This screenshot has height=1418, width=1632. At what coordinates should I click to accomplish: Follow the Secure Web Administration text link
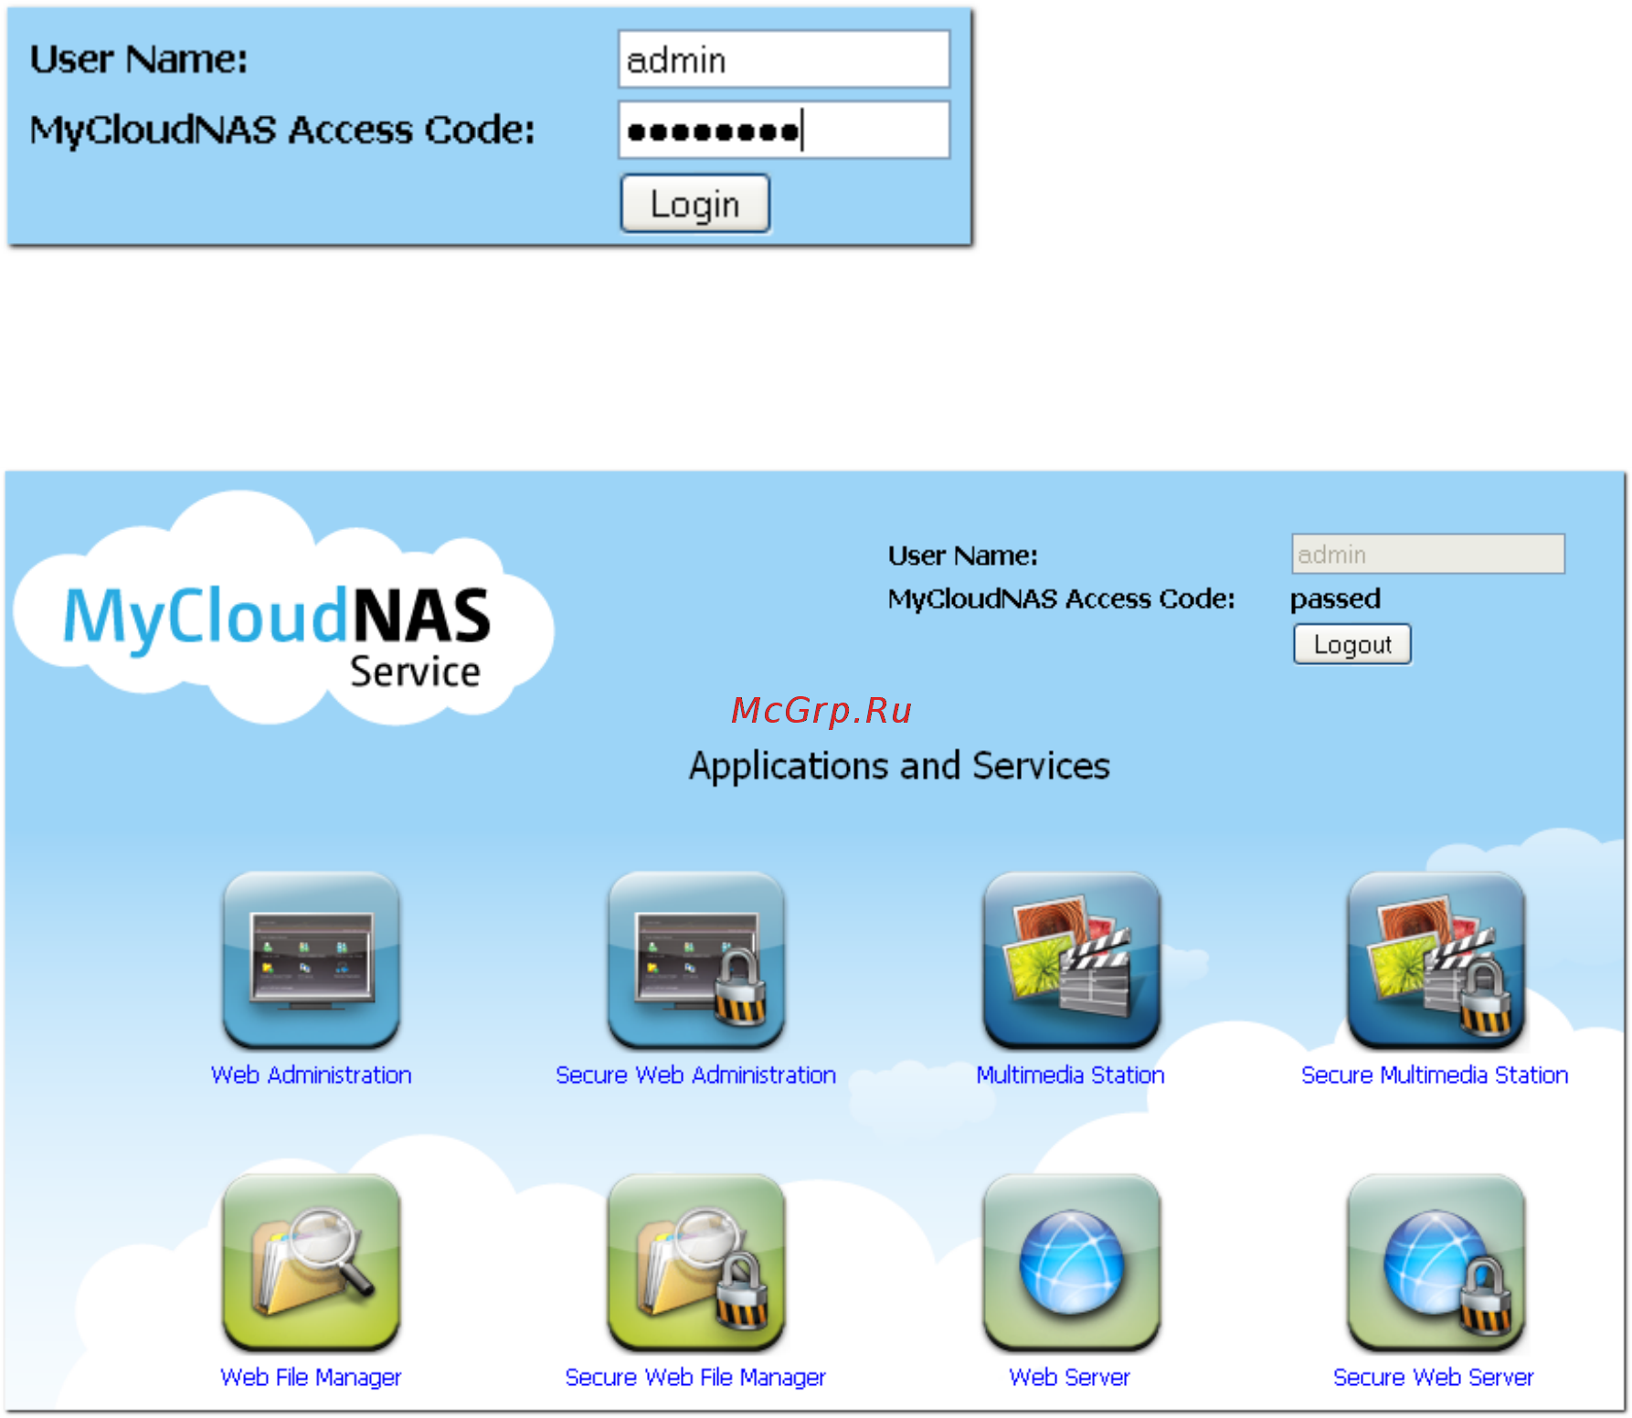(x=695, y=1074)
